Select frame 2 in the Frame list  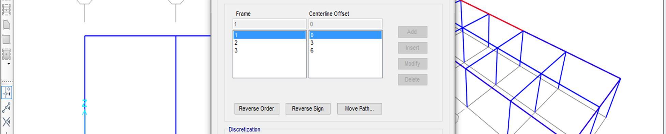click(x=270, y=43)
